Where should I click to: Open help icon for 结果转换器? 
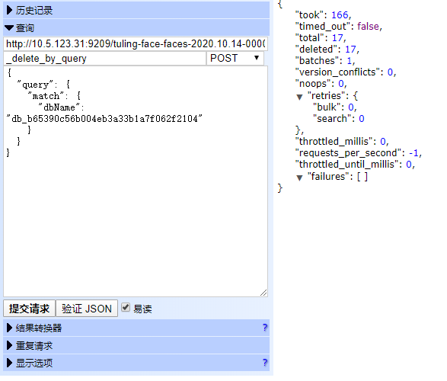click(x=265, y=328)
